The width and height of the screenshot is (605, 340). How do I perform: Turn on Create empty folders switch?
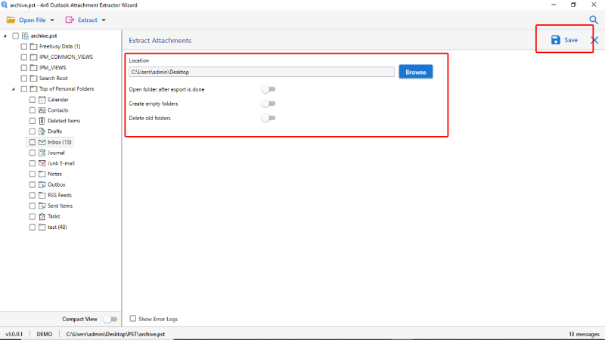268,104
